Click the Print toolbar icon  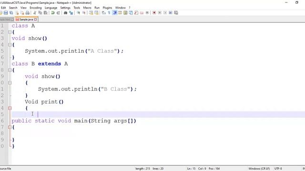click(x=28, y=13)
